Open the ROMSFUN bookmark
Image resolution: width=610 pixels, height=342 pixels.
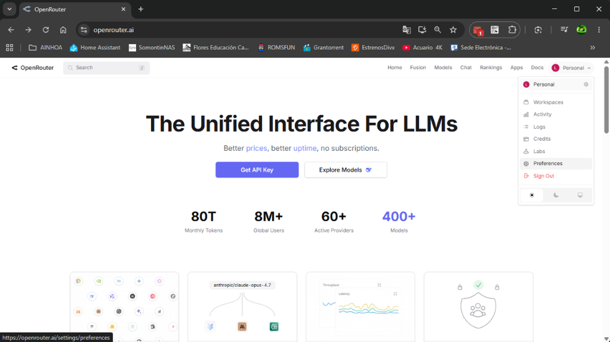[276, 48]
